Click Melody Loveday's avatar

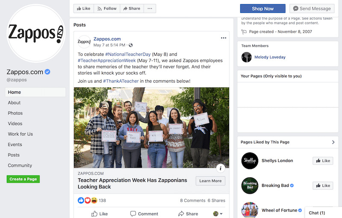tap(247, 57)
